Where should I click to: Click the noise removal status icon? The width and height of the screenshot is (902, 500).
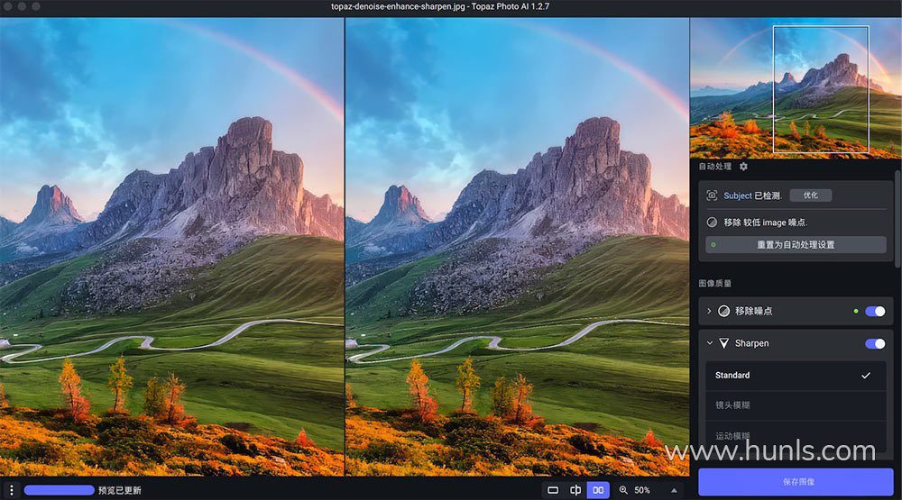point(712,222)
